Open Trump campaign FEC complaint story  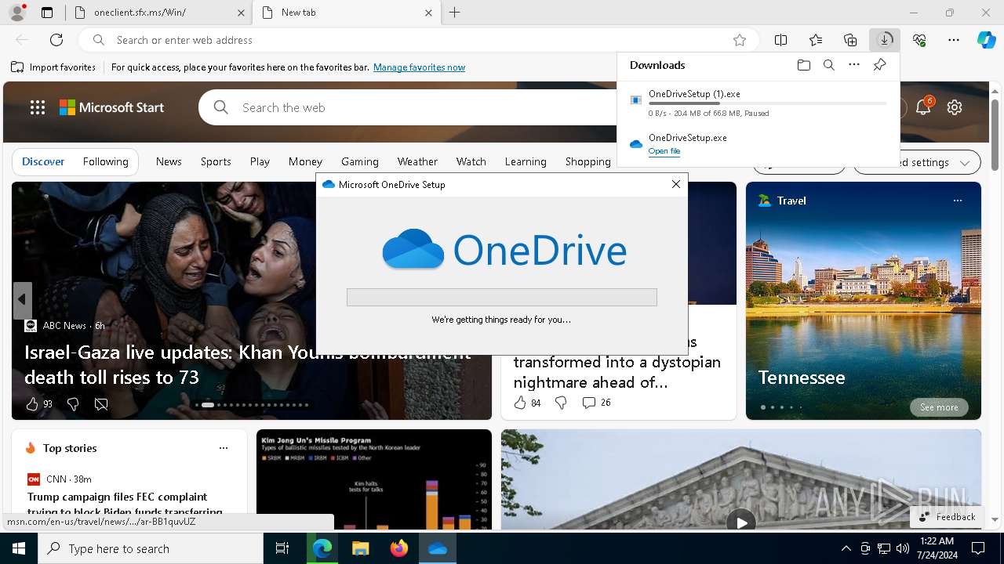125,504
